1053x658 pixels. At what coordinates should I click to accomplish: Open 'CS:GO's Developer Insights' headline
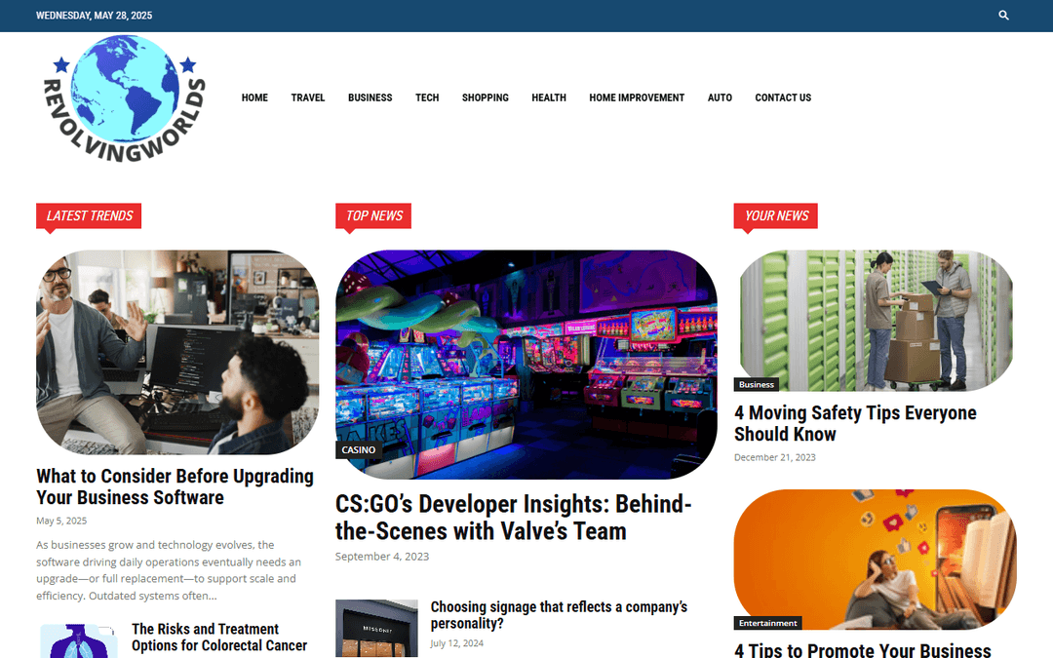513,517
